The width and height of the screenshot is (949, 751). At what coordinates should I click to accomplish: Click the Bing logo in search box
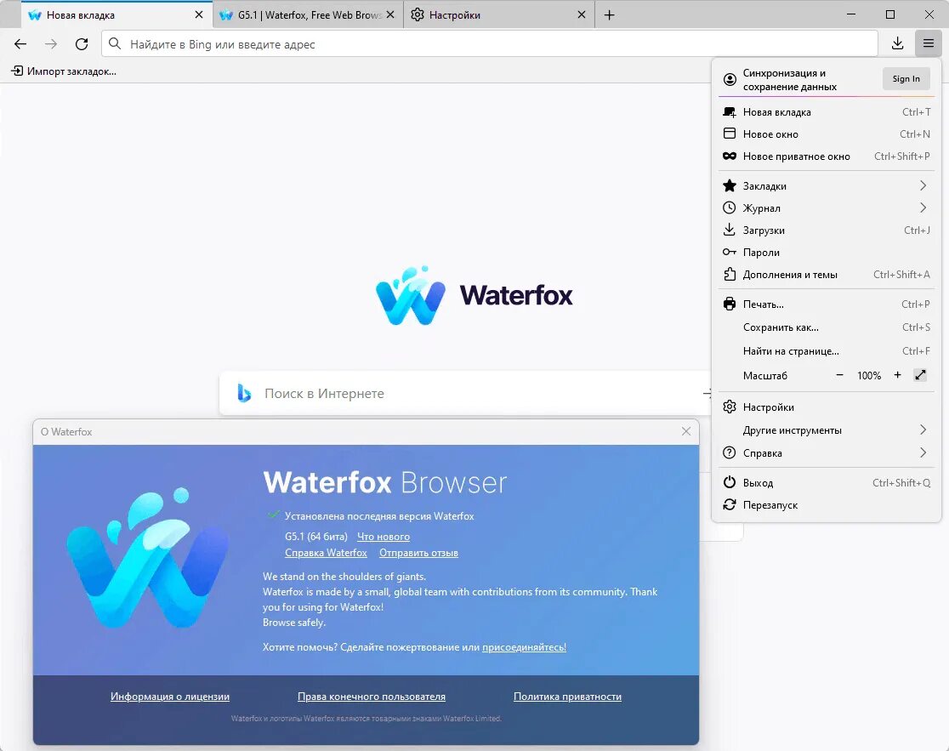(x=244, y=393)
